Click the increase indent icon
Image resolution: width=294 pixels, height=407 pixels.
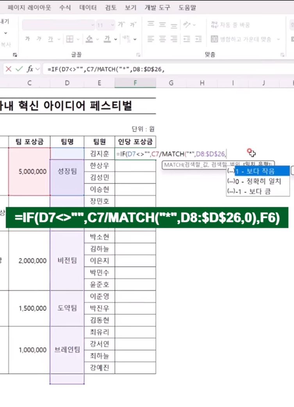[x=198, y=39]
